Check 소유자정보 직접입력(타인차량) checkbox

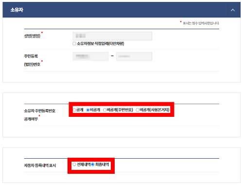[74, 43]
